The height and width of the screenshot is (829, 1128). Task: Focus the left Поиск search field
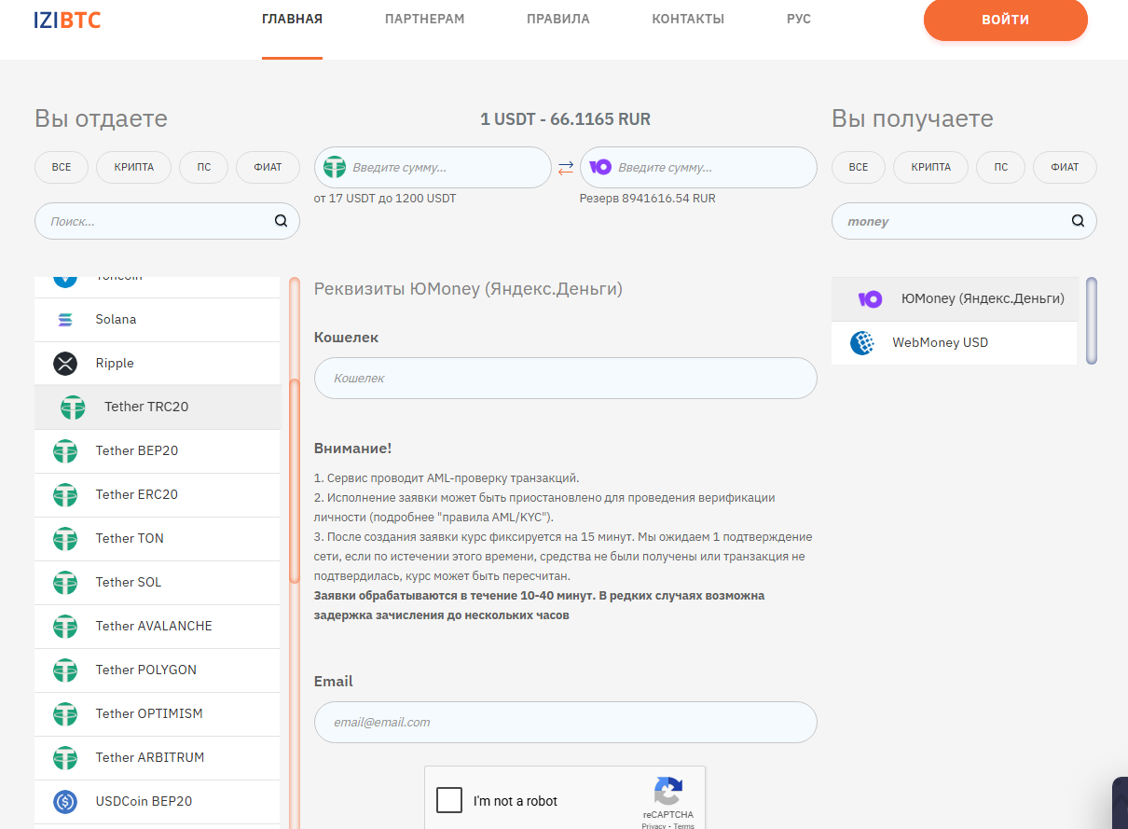point(167,221)
